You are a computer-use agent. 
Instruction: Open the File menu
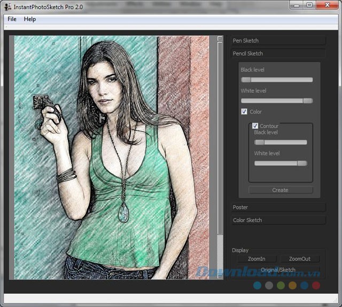(12, 19)
